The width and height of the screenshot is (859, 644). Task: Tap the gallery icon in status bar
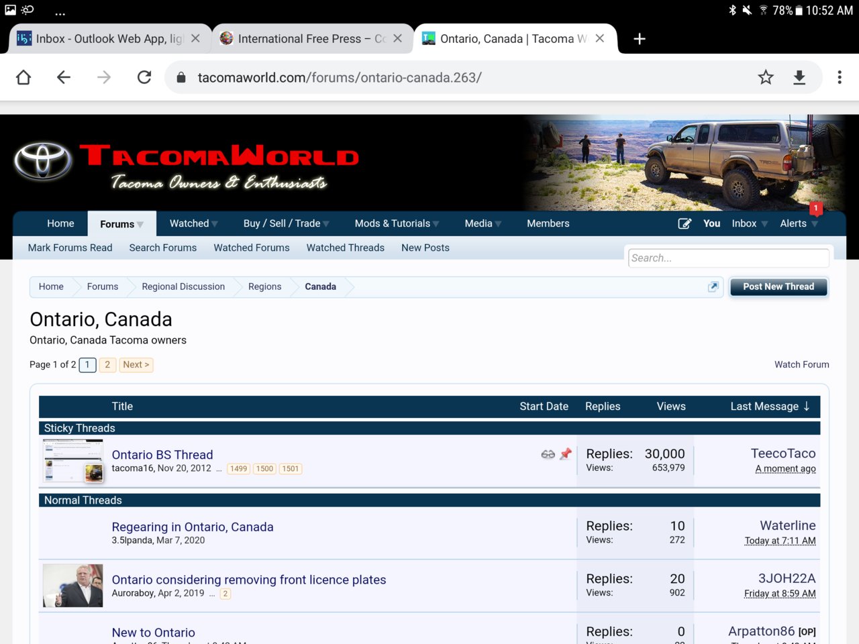point(10,10)
